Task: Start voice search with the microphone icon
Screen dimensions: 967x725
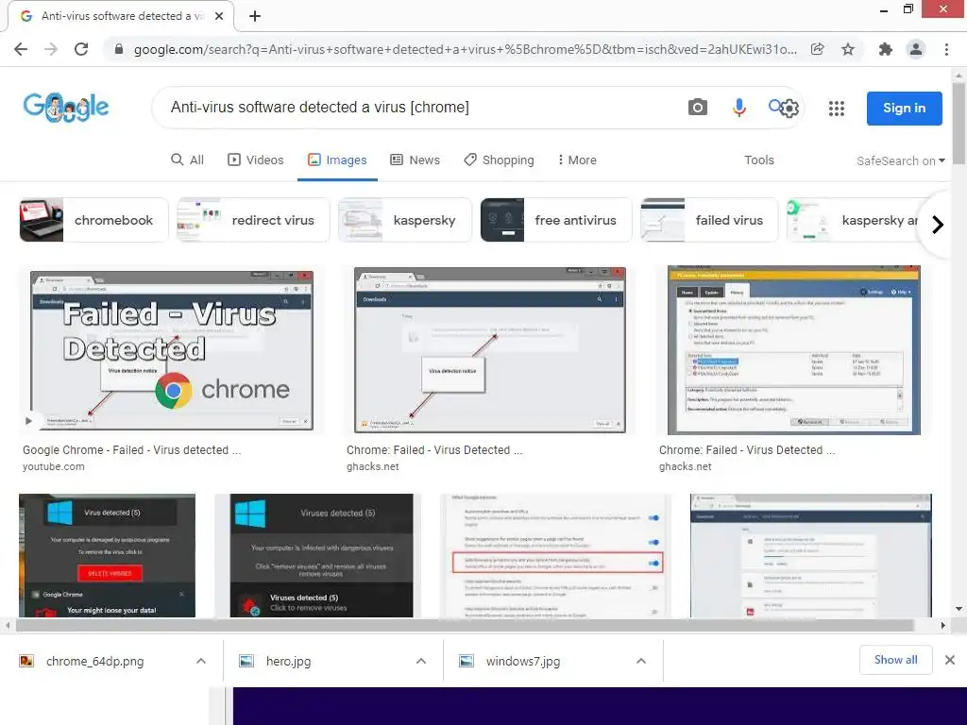Action: tap(738, 108)
